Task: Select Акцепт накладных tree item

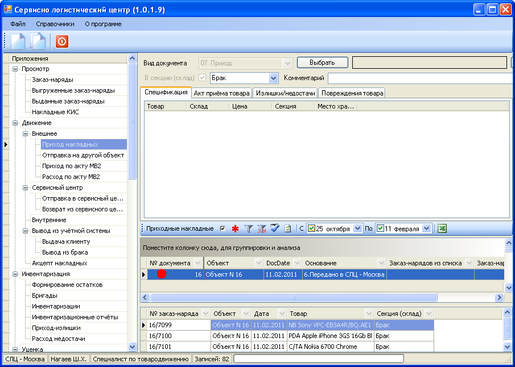Action: pos(59,264)
